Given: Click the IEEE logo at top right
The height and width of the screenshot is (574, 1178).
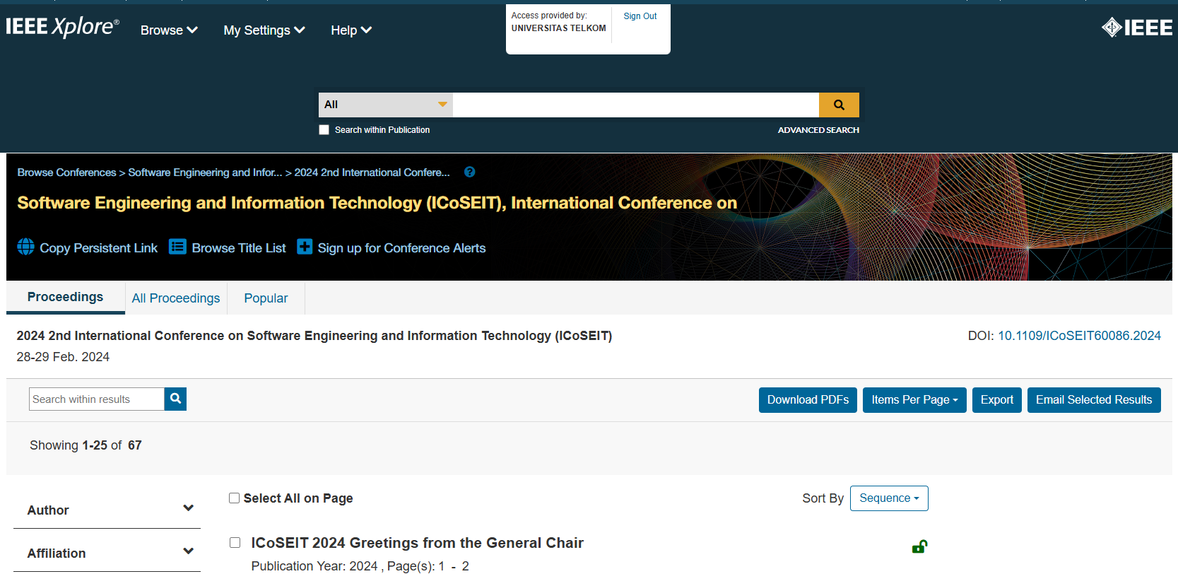Looking at the screenshot, I should tap(1136, 28).
